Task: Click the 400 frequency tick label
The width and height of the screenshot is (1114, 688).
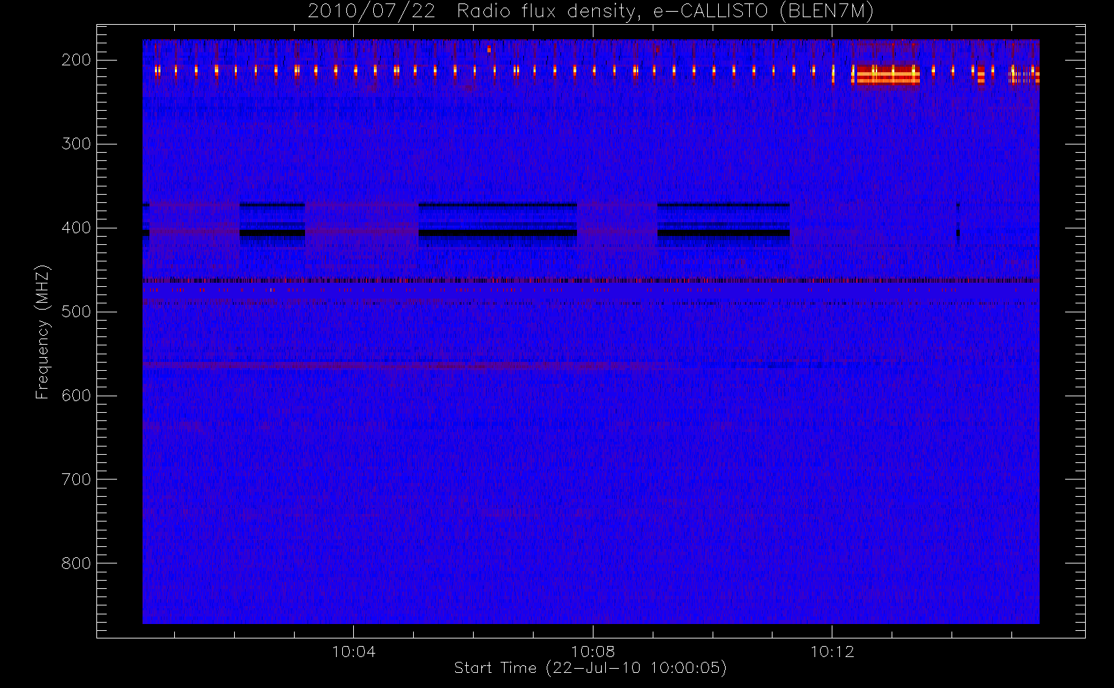Action: [76, 228]
